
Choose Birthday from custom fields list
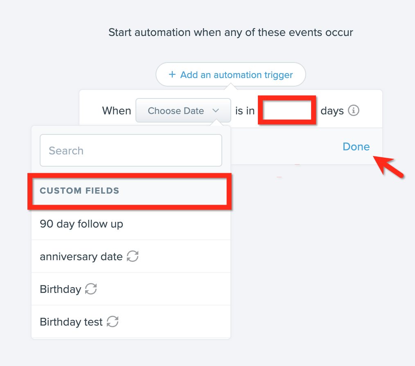(131, 289)
